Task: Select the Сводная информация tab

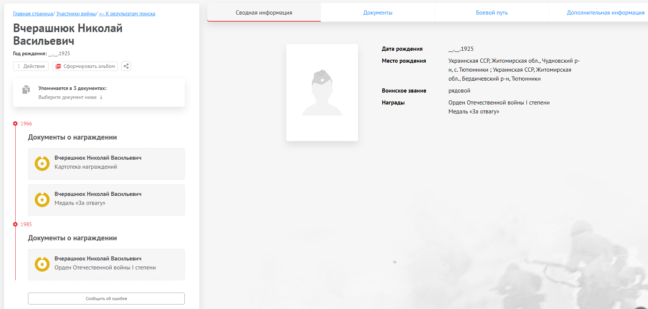Action: [x=264, y=13]
